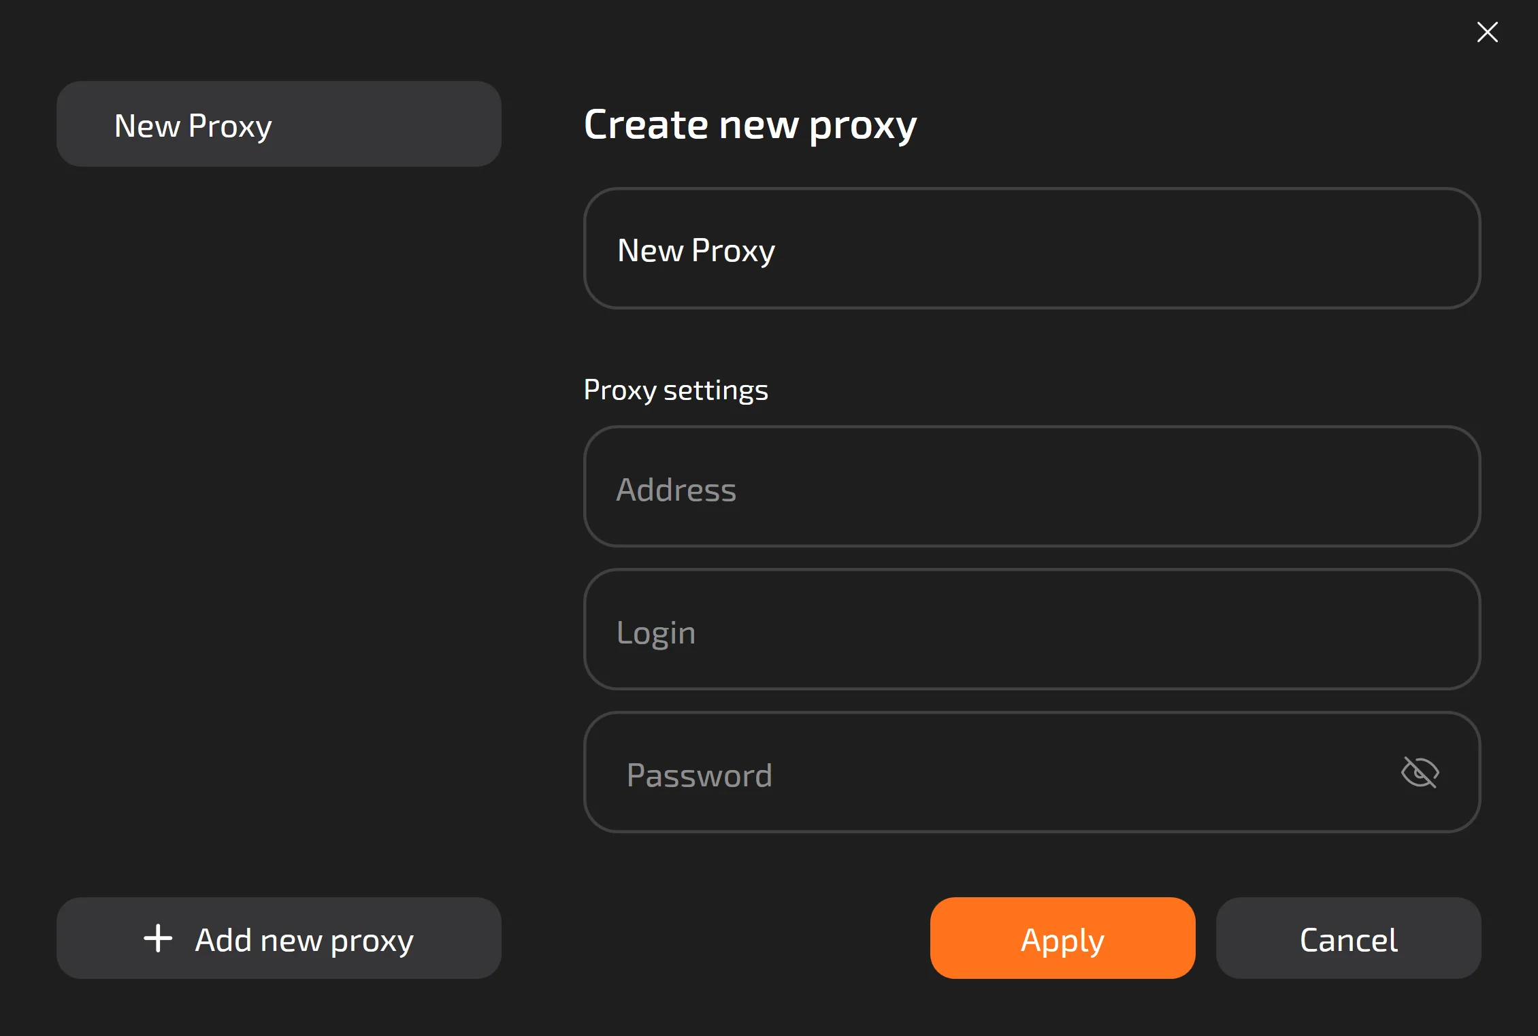
Task: Click the plus icon beside Add new proxy
Action: tap(158, 938)
